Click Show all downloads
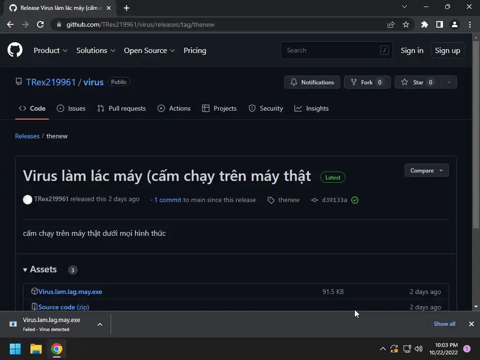Screen dimensions: 480x360 point(444,324)
